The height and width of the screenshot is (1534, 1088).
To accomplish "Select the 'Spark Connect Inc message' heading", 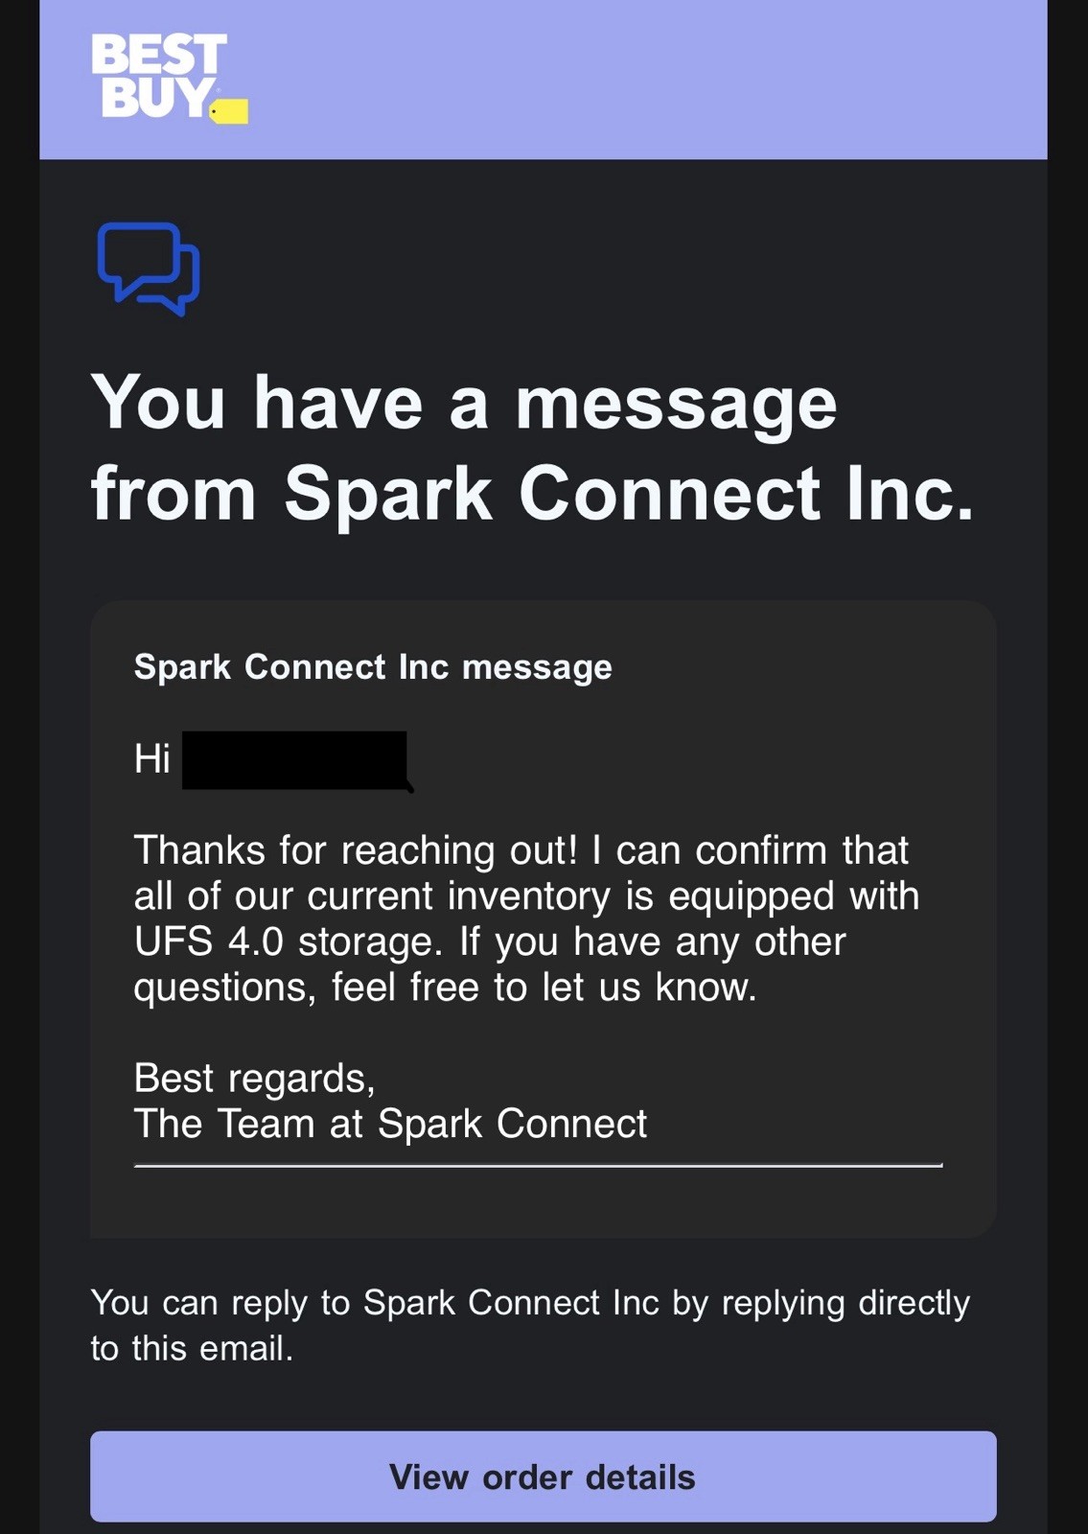I will tap(373, 667).
